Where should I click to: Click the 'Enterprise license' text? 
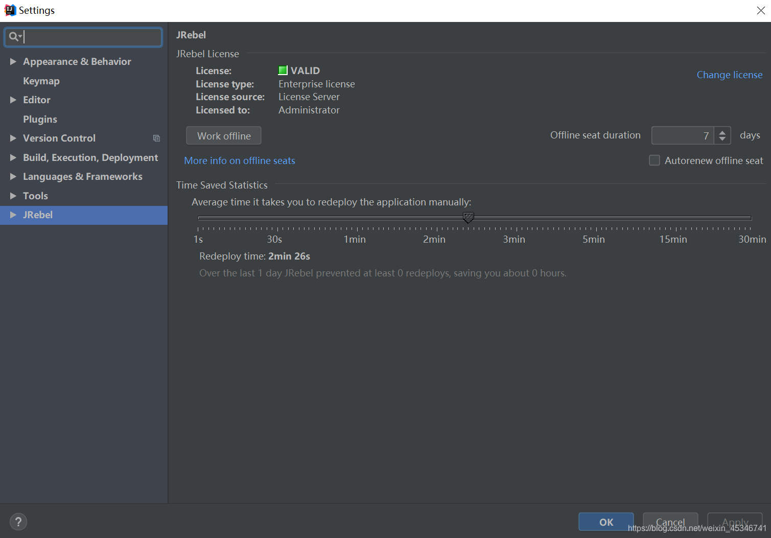pyautogui.click(x=317, y=84)
